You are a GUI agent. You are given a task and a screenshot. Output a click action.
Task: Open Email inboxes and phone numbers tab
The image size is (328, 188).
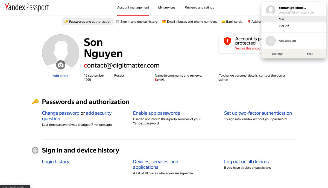tap(189, 22)
